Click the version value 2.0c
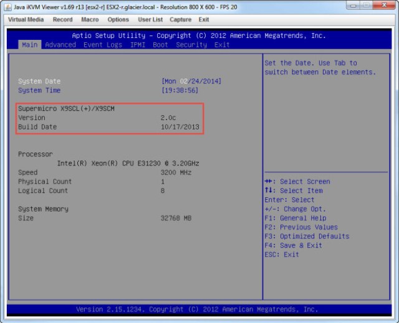 (x=168, y=118)
